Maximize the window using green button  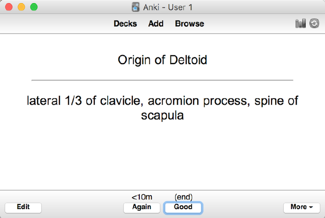coord(34,7)
